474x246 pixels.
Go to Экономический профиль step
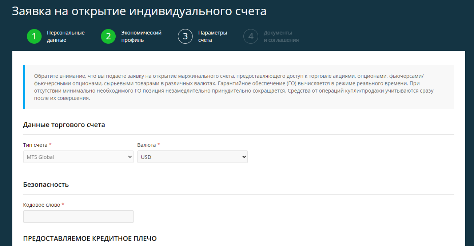coord(141,36)
